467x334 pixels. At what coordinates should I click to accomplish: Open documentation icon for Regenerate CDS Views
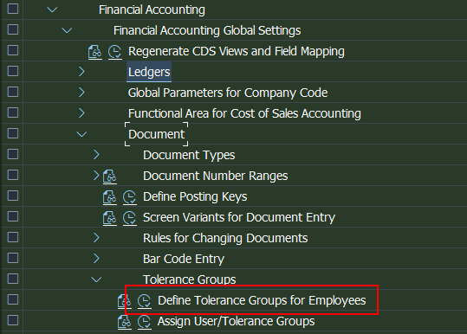(95, 52)
